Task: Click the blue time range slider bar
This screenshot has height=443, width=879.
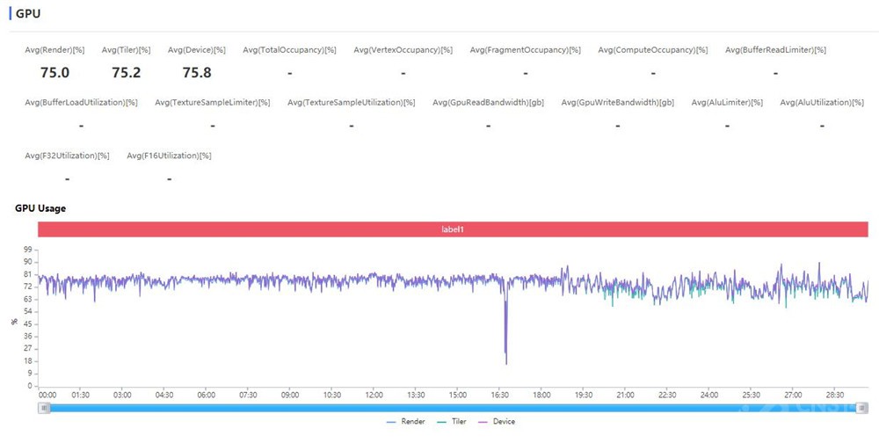Action: 453,408
